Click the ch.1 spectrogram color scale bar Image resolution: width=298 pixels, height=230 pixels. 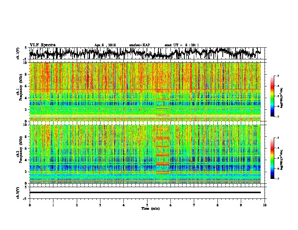[x=272, y=96]
